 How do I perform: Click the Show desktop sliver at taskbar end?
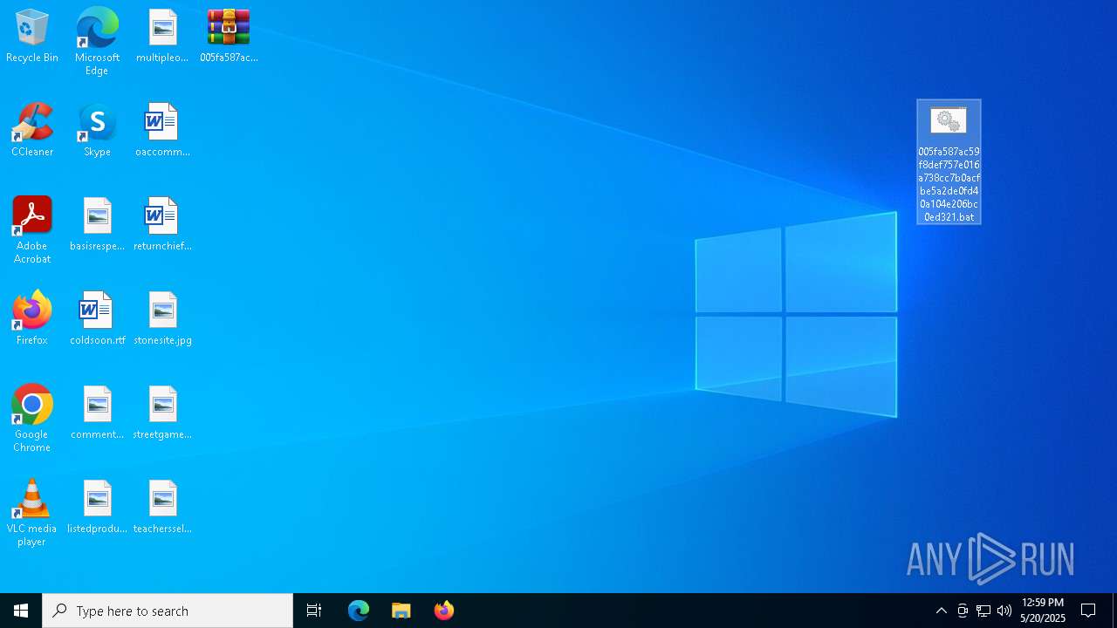(x=1114, y=611)
